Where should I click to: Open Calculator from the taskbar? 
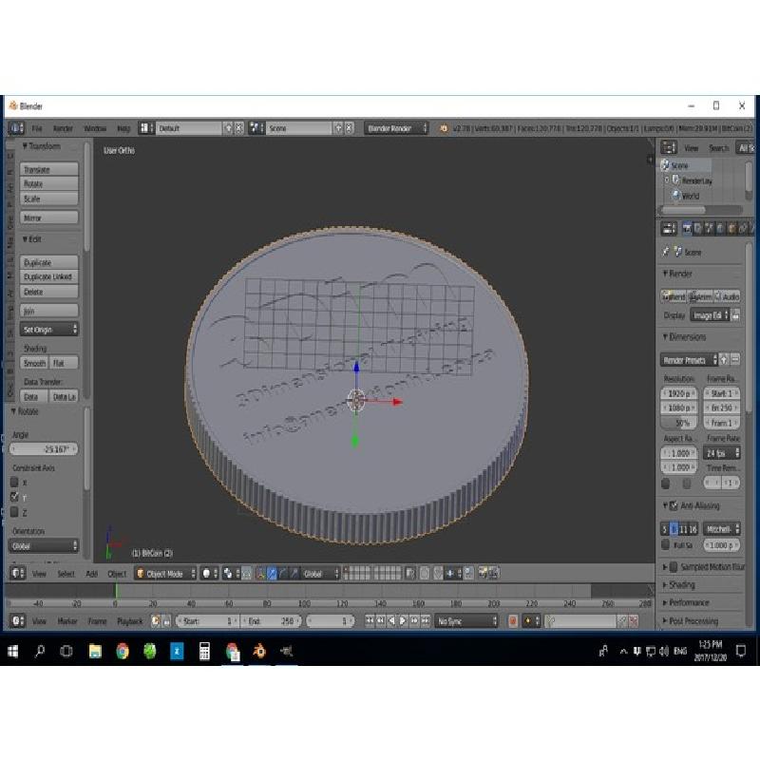click(x=204, y=651)
